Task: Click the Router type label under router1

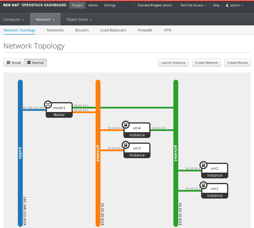Action: click(x=59, y=115)
